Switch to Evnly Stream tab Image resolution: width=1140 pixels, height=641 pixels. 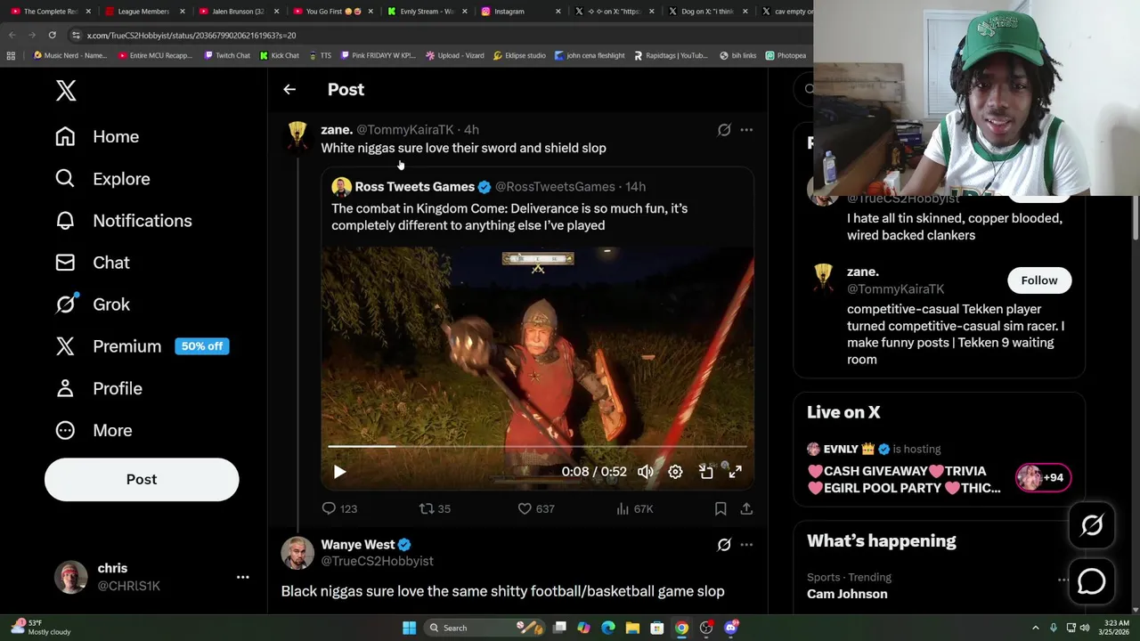tap(427, 12)
